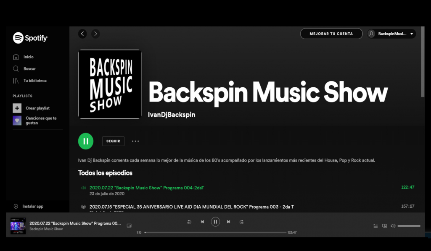Click the podcast icon beside Programa 003 episode

click(x=83, y=207)
